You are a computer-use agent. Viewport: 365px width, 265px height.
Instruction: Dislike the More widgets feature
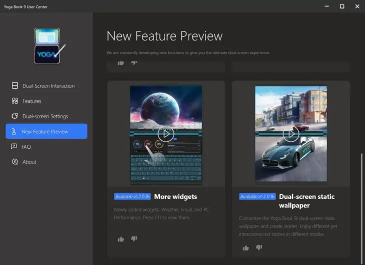tap(134, 239)
